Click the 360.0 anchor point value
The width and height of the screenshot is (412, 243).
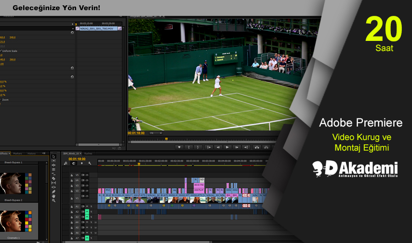tap(13, 60)
